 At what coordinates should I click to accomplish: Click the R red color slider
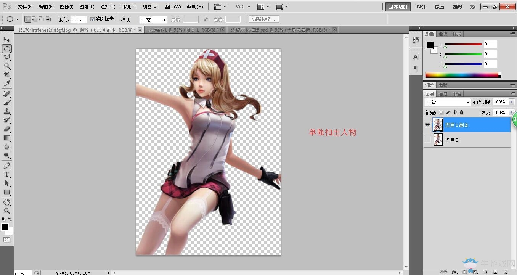[463, 45]
